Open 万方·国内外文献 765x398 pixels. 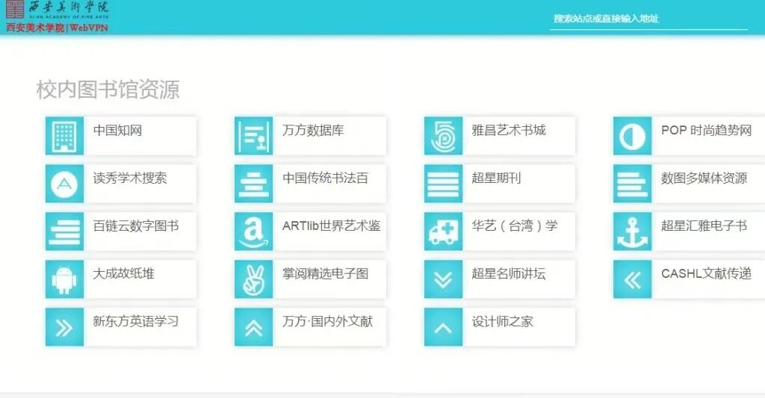tap(327, 321)
